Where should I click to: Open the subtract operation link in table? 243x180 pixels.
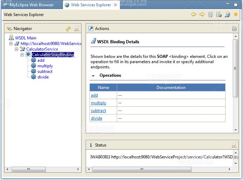coord(98,111)
